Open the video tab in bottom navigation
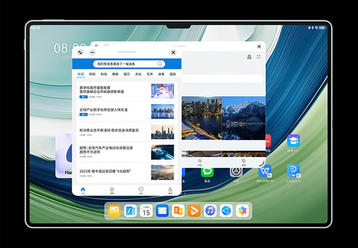This screenshot has width=358, height=248. pos(112,190)
